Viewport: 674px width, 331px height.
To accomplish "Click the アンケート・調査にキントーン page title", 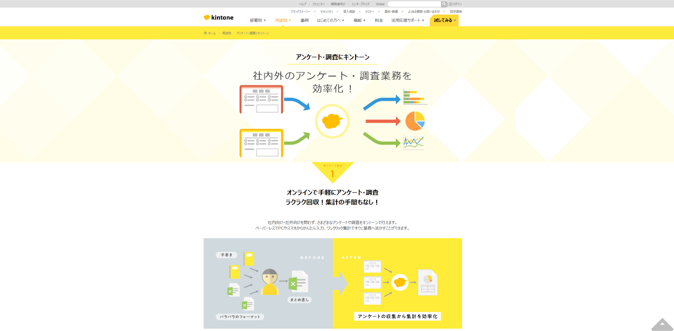I will click(332, 57).
